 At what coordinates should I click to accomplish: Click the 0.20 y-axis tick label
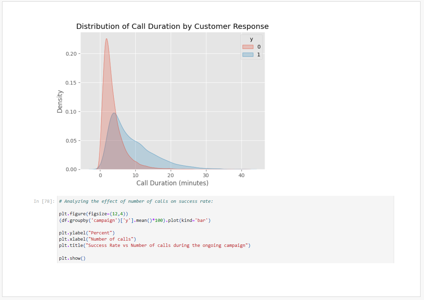pyautogui.click(x=73, y=54)
